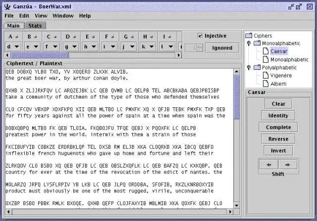Open substitution dropdown for letter I showing l

(167, 46)
